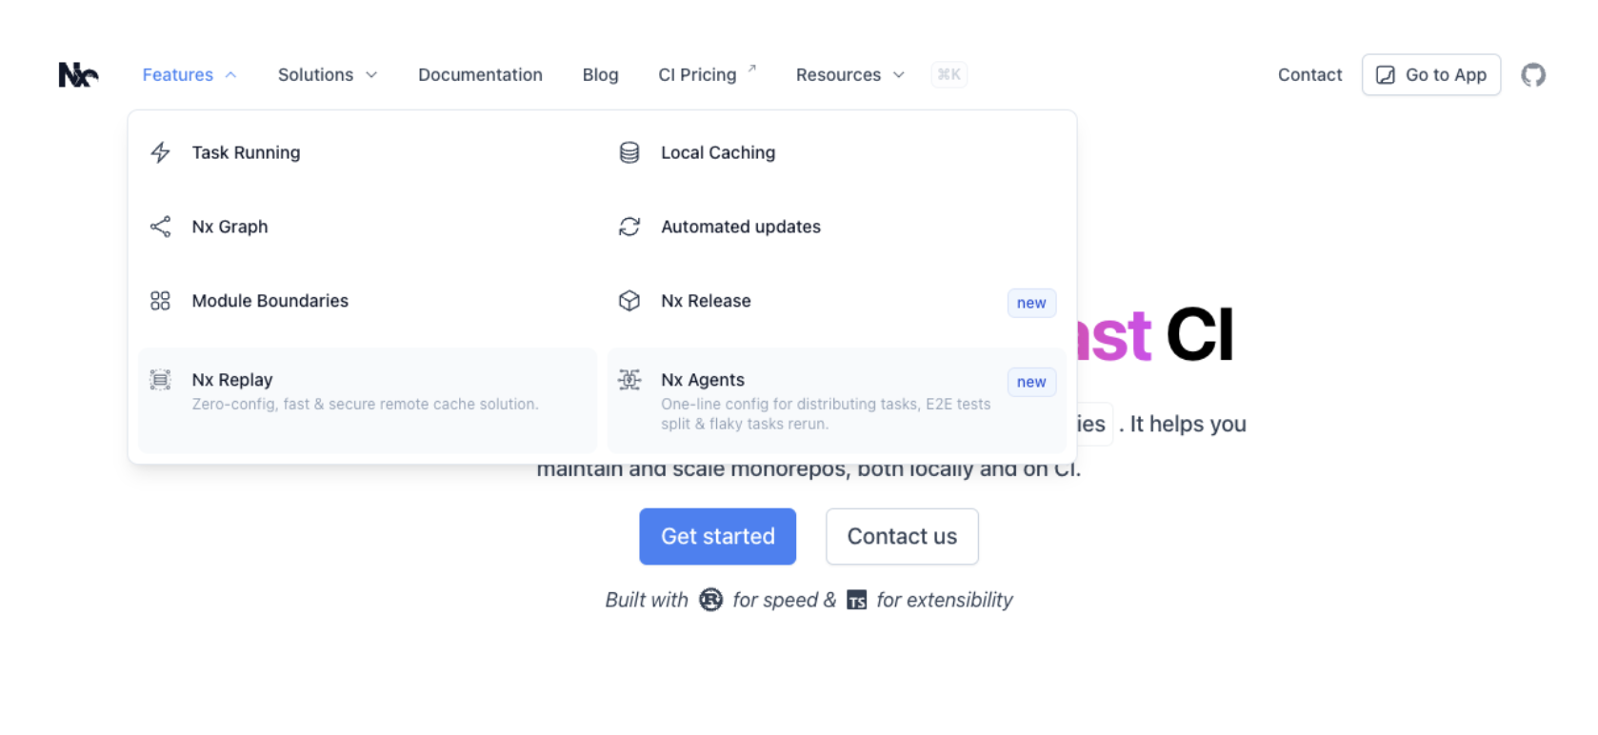The height and width of the screenshot is (735, 1598).
Task: Click the Module Boundaries grid icon
Action: tap(160, 301)
